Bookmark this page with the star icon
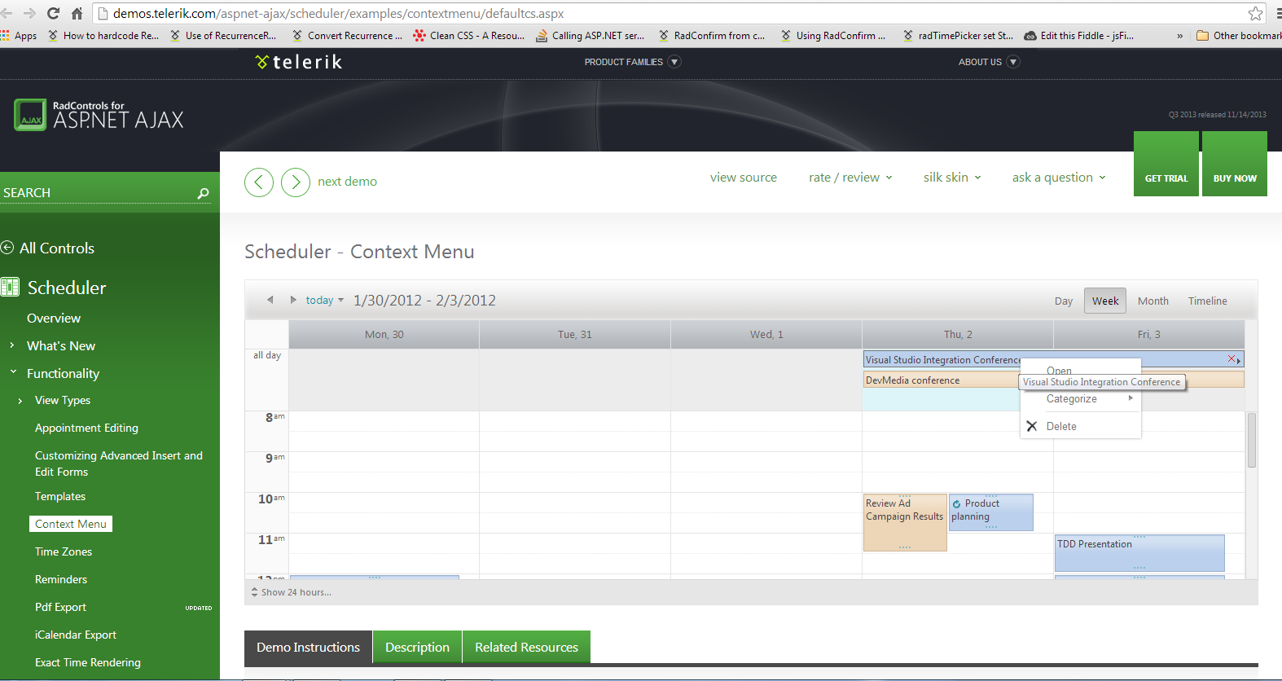The width and height of the screenshot is (1282, 681). (1255, 13)
